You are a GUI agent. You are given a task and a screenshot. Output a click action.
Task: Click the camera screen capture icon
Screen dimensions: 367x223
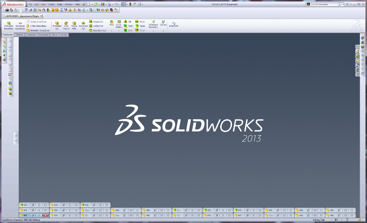click(x=7, y=10)
